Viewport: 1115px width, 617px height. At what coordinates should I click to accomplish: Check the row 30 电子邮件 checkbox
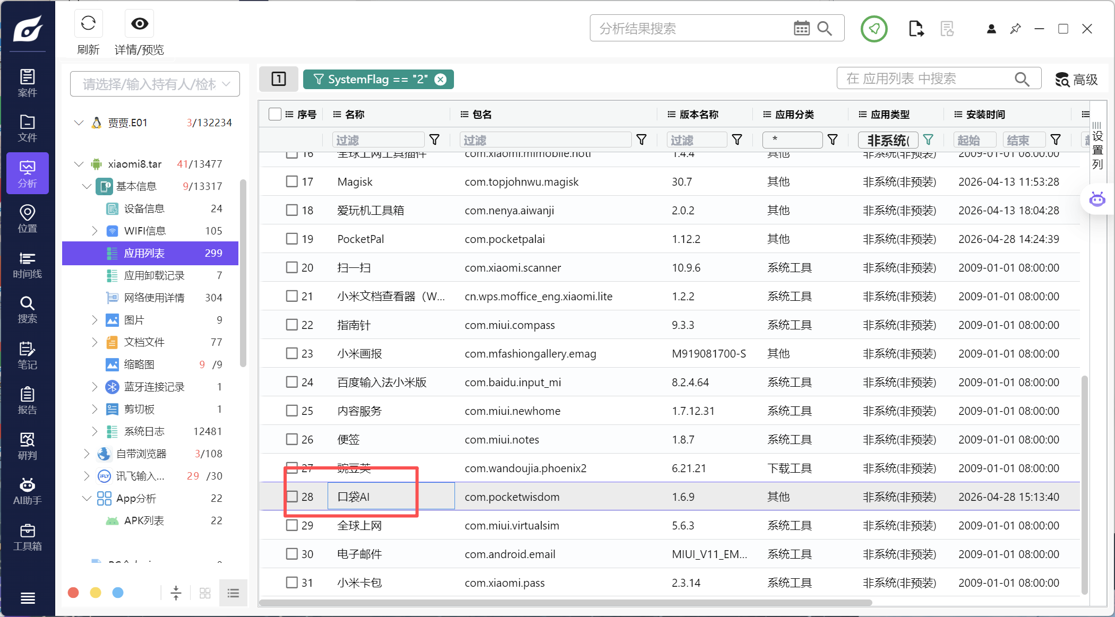tap(292, 554)
